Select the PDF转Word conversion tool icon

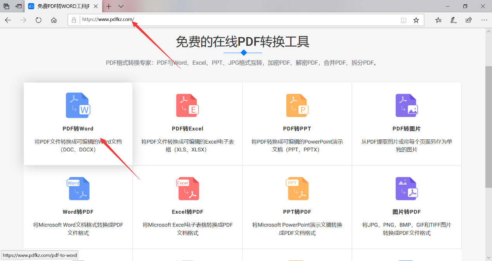click(x=78, y=105)
